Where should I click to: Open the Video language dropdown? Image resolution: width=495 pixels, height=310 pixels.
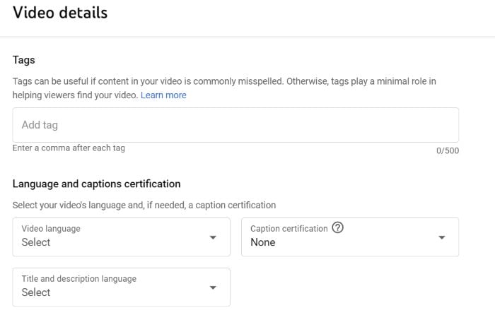coord(121,237)
